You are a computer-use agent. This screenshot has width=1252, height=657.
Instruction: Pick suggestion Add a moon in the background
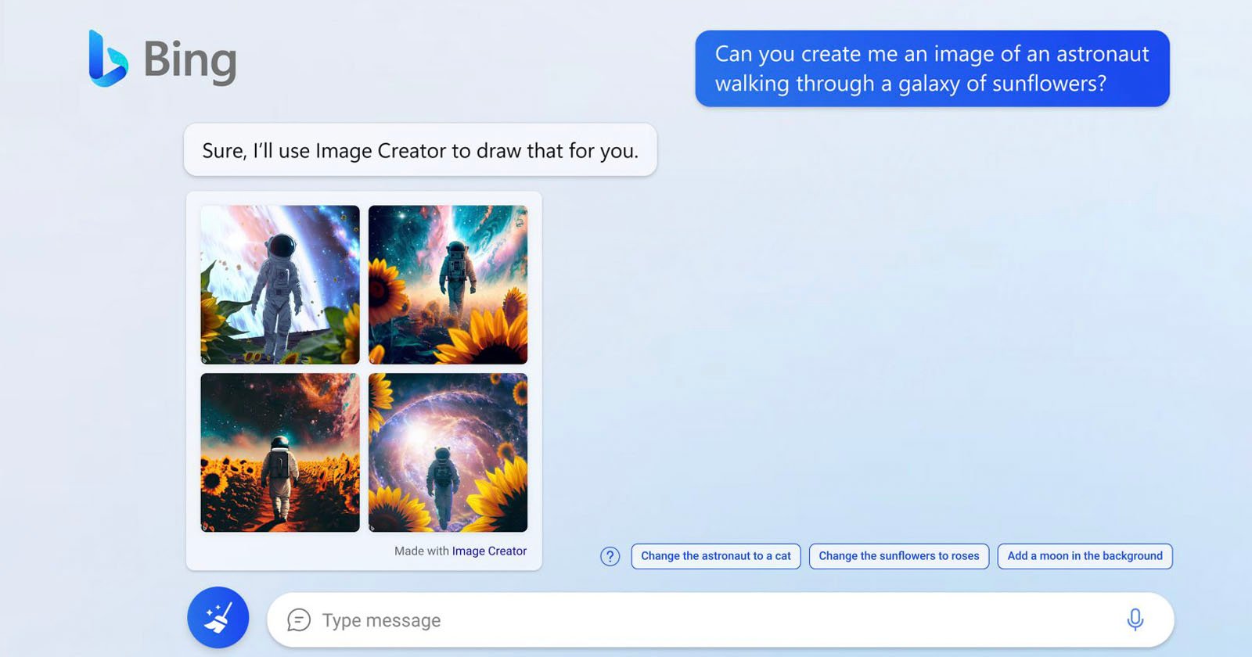[x=1085, y=556]
